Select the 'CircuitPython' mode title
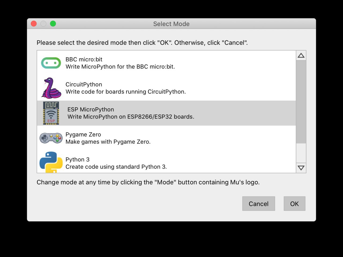Screen dimensions: 343x257 click(84, 84)
